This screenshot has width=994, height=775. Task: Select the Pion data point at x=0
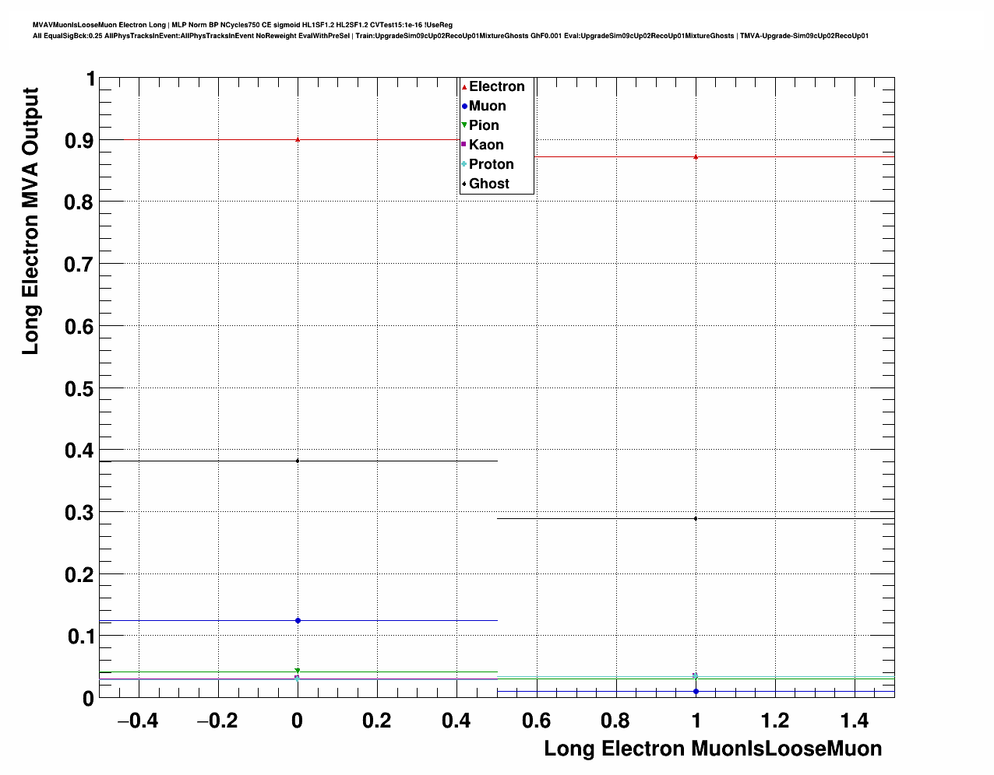(298, 671)
